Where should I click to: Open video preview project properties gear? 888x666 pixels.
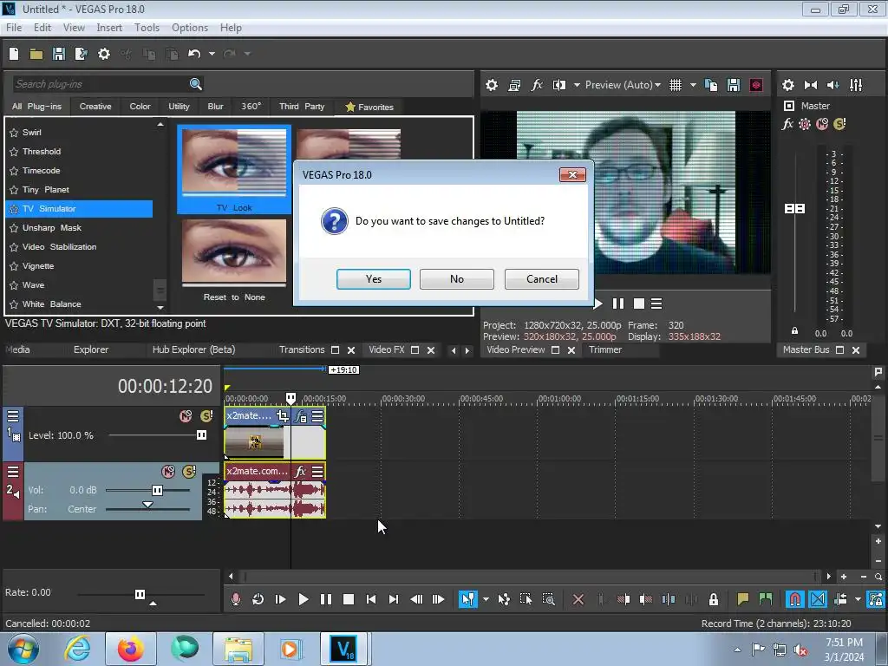coord(492,85)
